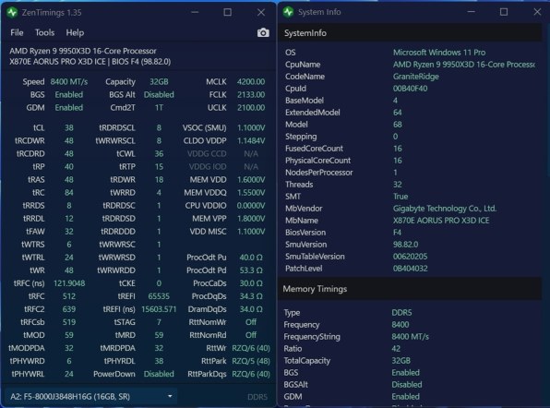The width and height of the screenshot is (550, 408).
Task: Click the MEM VPP value 1.8000V
Action: point(251,219)
